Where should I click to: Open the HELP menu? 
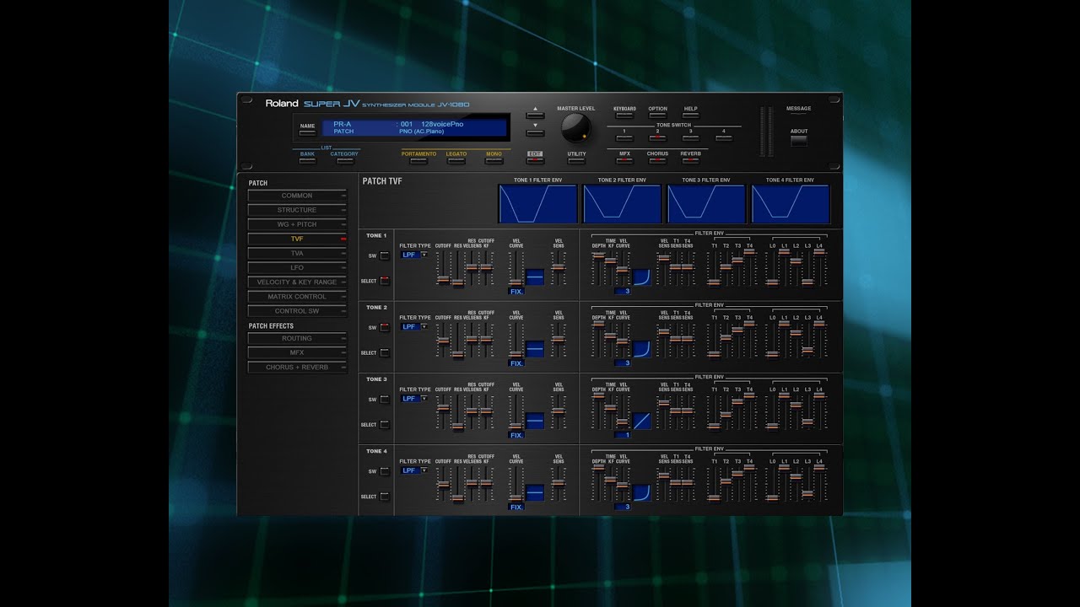(691, 115)
